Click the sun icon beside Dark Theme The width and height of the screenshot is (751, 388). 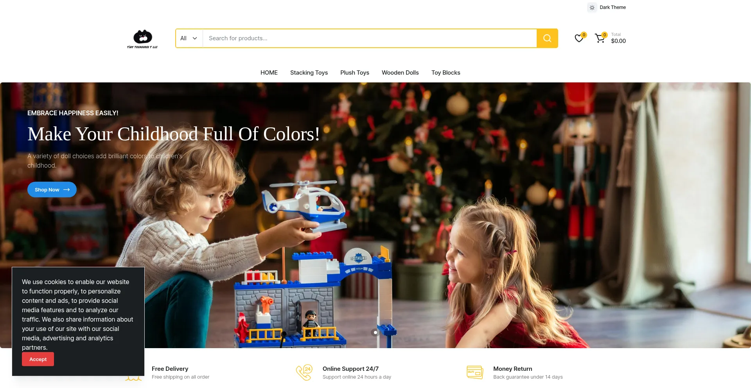pyautogui.click(x=592, y=7)
